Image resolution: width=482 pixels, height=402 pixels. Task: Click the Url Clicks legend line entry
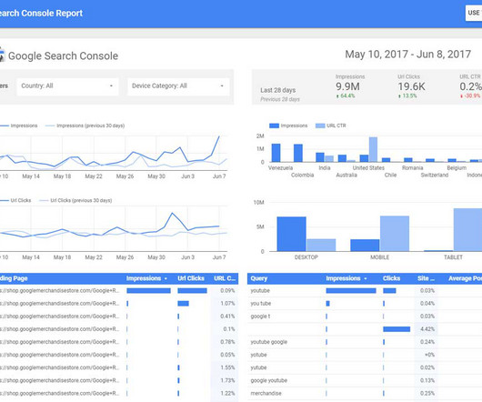15,200
